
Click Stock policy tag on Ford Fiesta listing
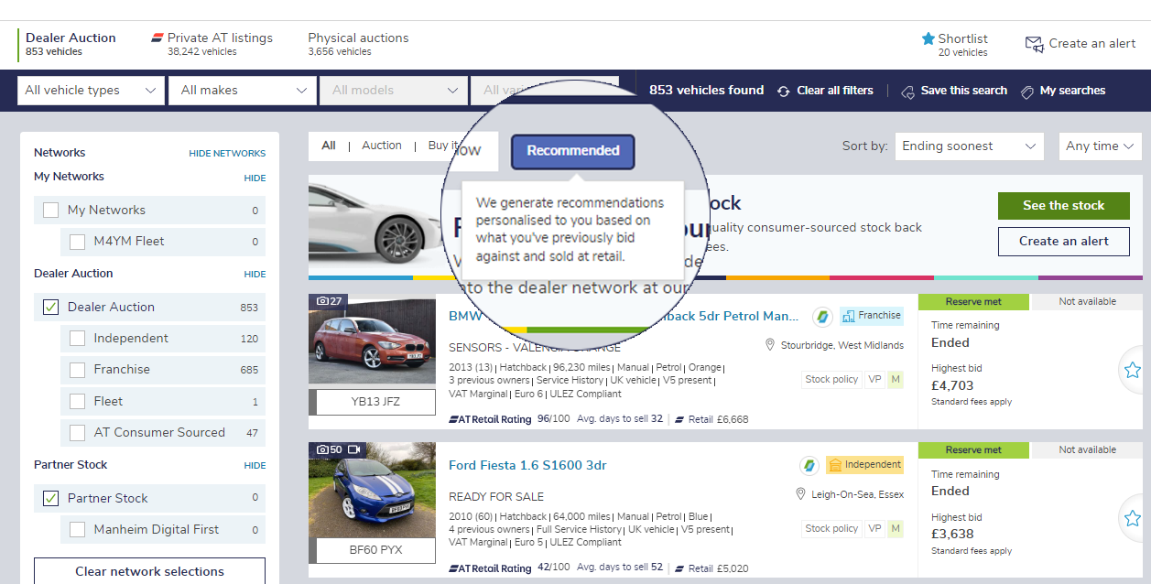pos(831,528)
